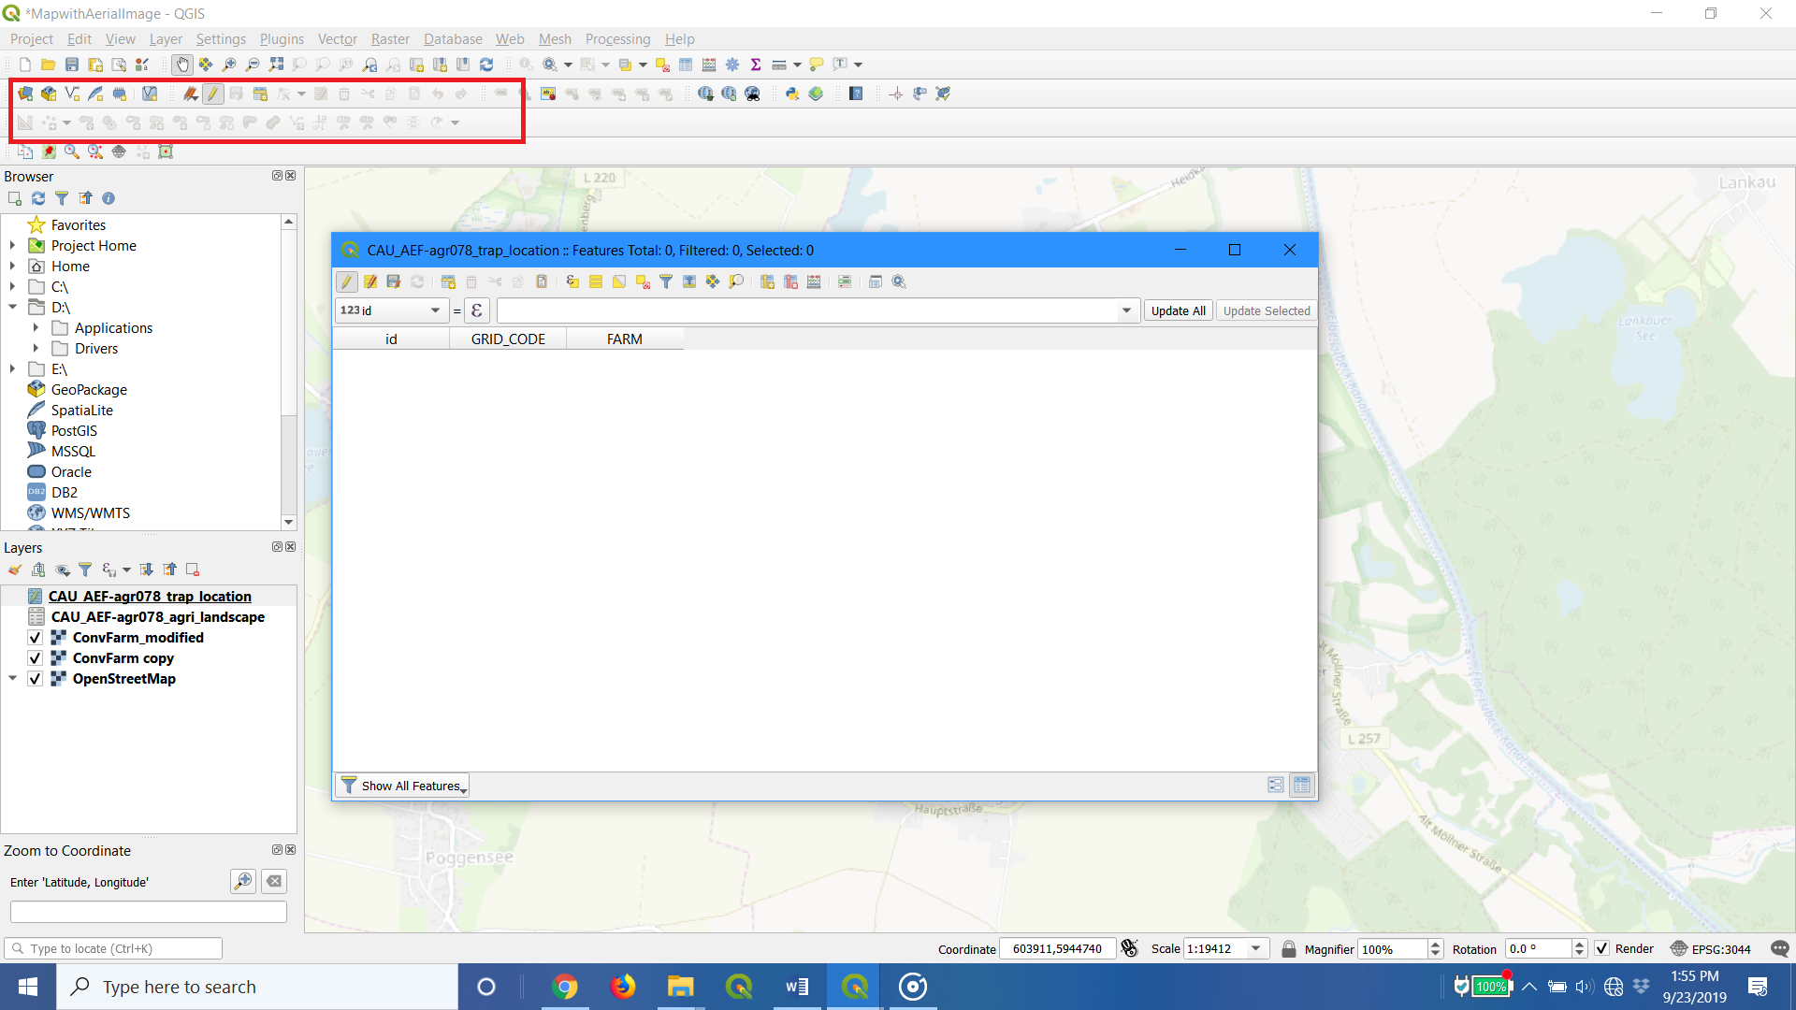The width and height of the screenshot is (1796, 1010).
Task: Refresh the Browser panel
Action: (38, 198)
